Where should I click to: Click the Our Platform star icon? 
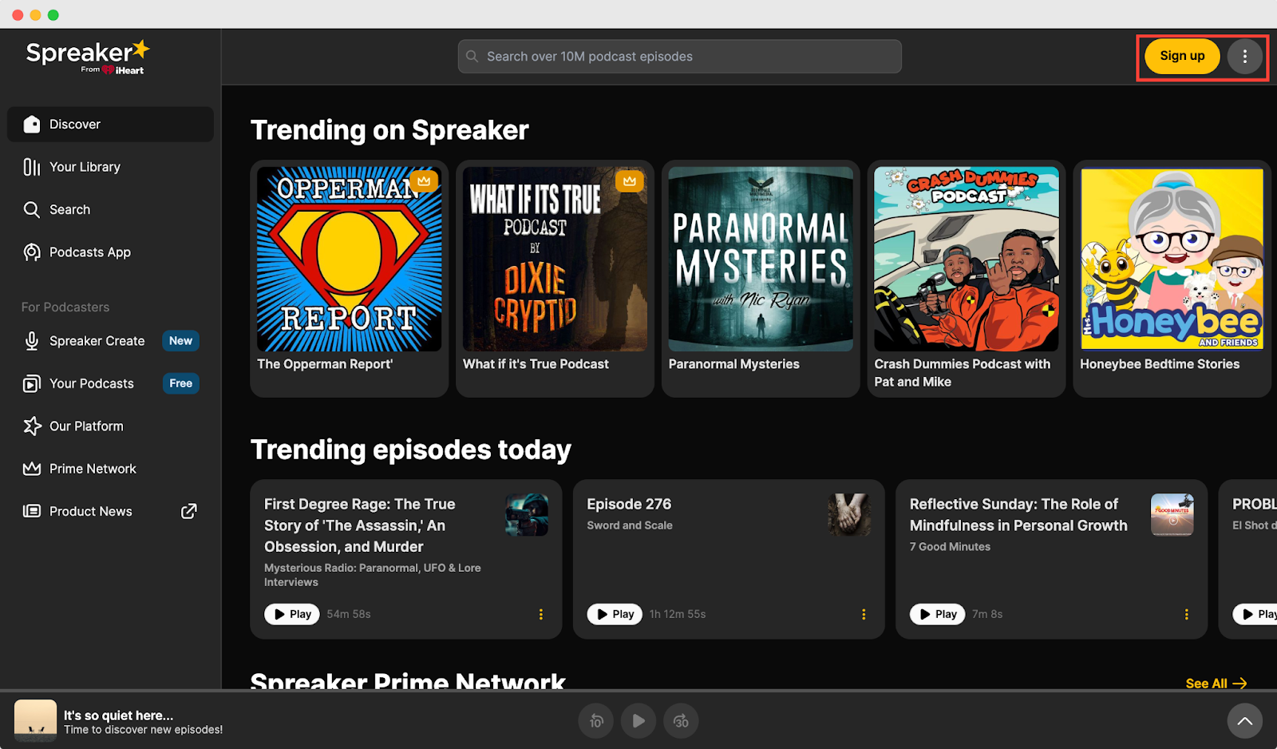(32, 426)
